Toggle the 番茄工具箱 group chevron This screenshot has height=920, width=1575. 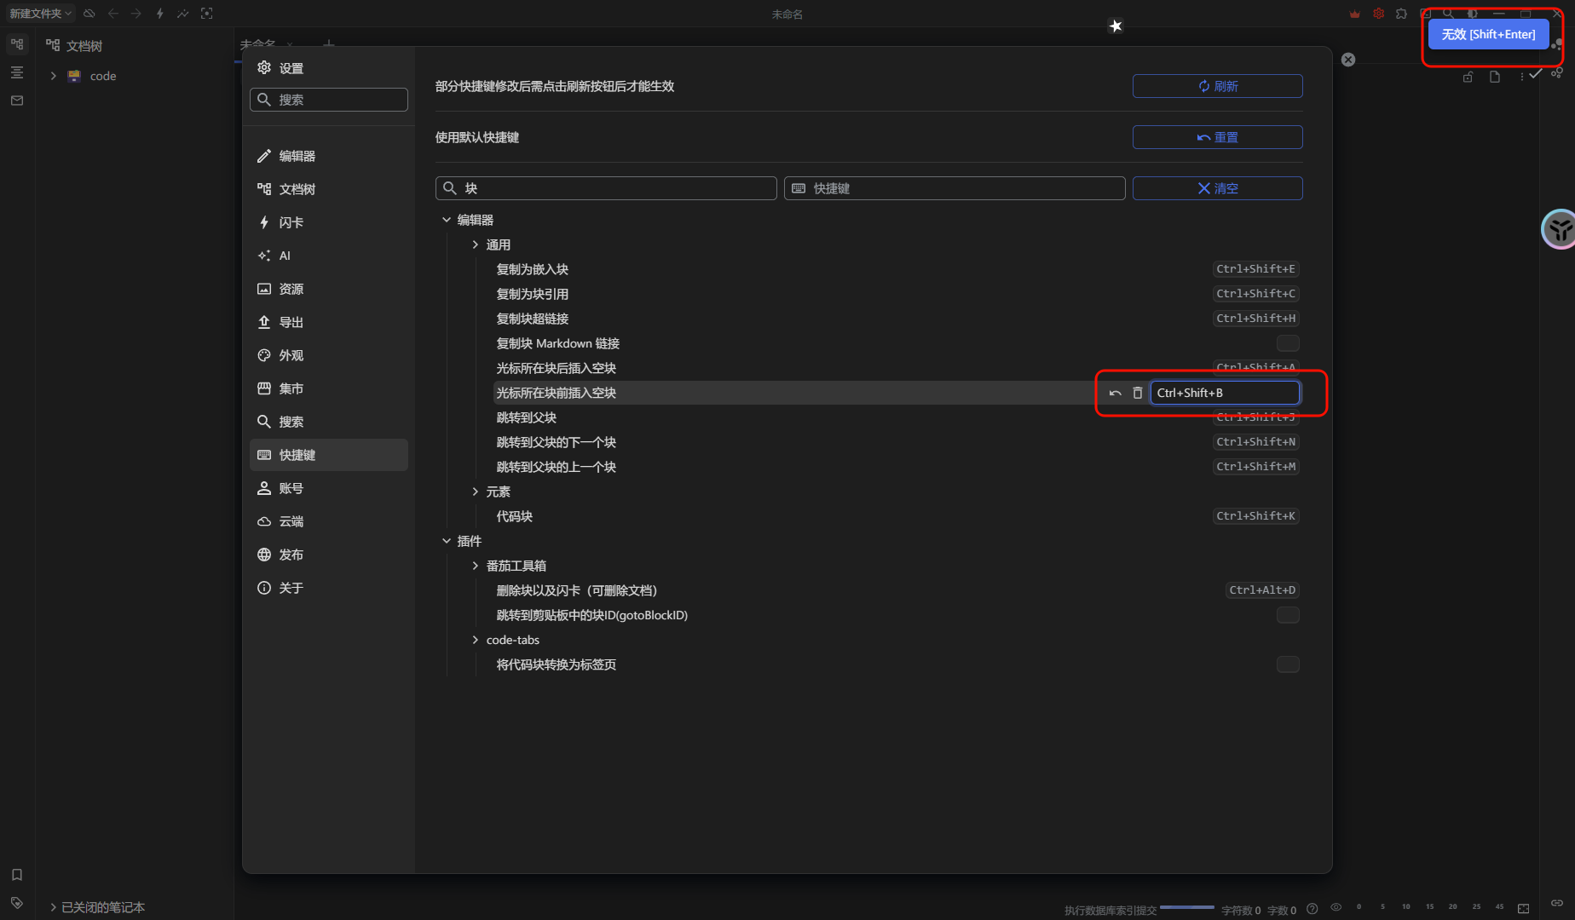click(476, 566)
